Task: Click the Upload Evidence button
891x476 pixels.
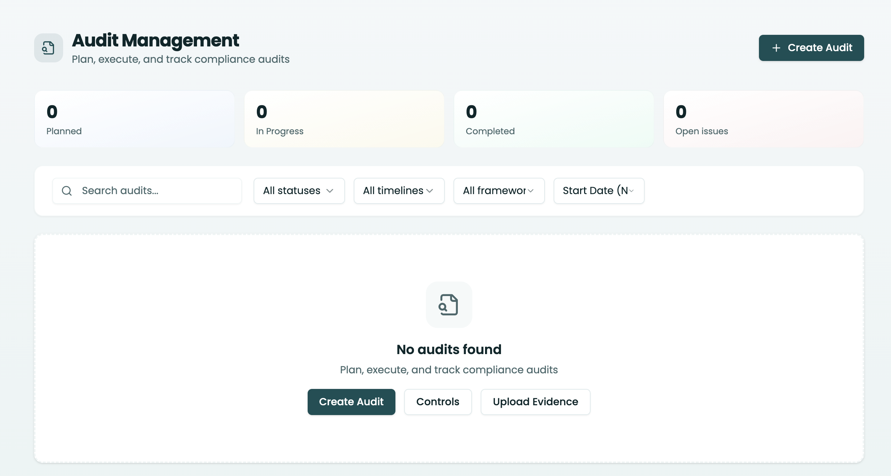Action: [x=535, y=402]
